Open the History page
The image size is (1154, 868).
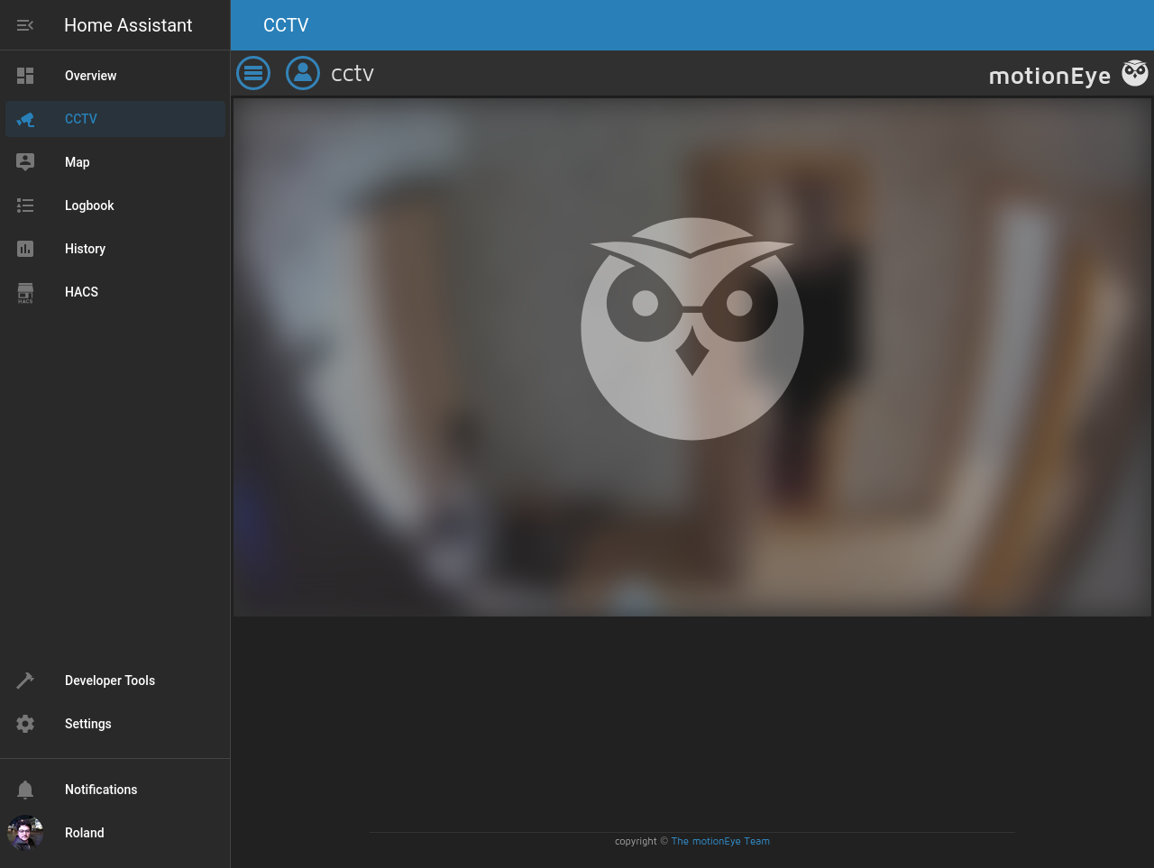coord(115,249)
